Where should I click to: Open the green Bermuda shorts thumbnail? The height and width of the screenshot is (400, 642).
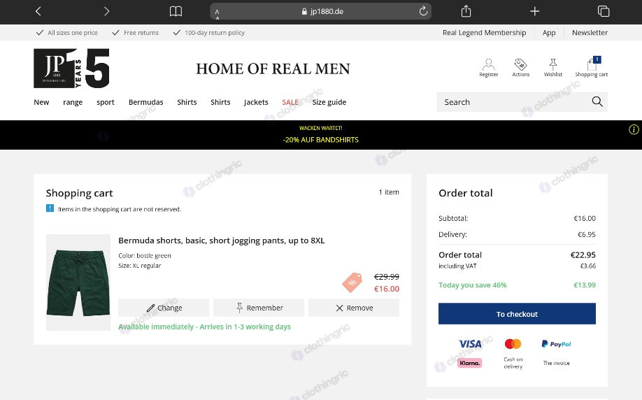pyautogui.click(x=78, y=283)
